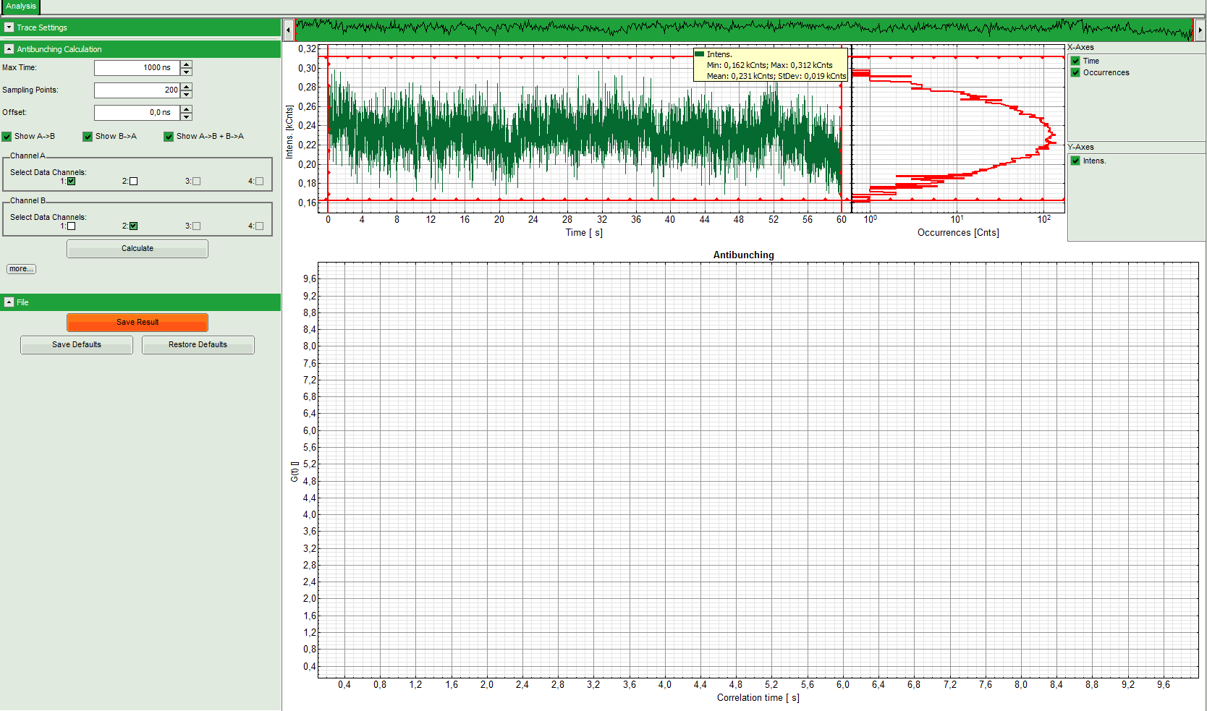Viewport: 1207px width, 711px height.
Task: Click green Intens. legend color swatch
Action: [x=699, y=54]
